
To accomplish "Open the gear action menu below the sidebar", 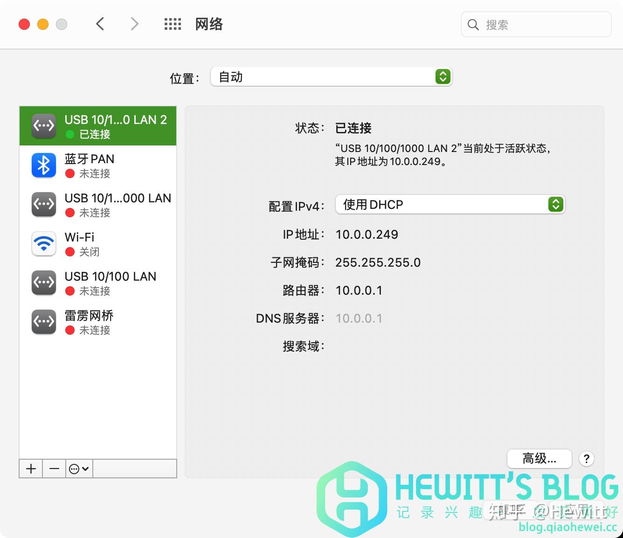I will tap(78, 469).
